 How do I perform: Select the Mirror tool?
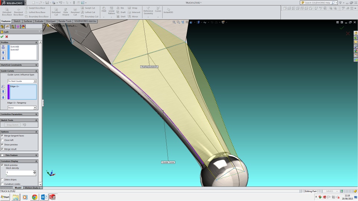click(133, 16)
